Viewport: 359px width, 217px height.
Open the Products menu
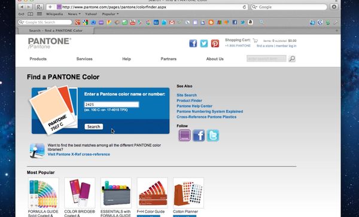pos(38,59)
